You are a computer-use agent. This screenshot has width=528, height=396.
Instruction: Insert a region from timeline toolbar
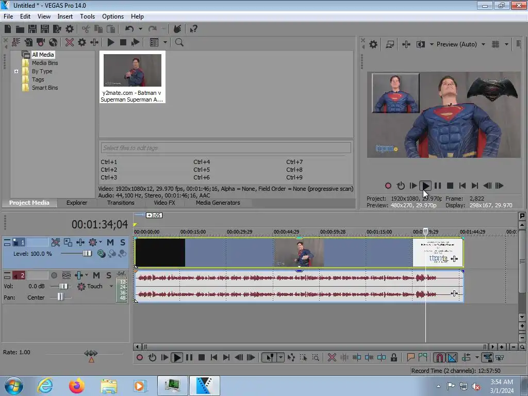coord(423,358)
